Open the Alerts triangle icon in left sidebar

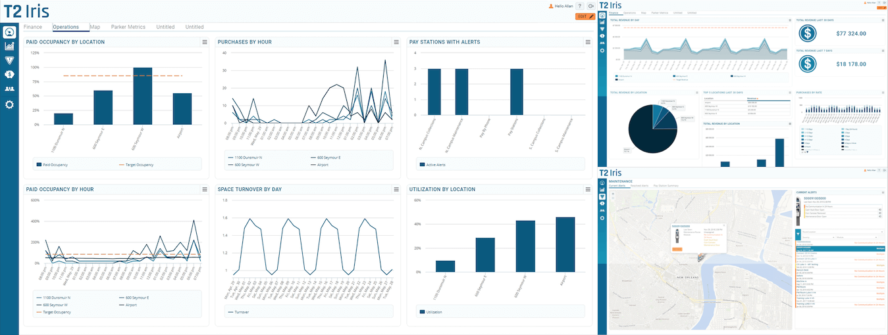[9, 60]
